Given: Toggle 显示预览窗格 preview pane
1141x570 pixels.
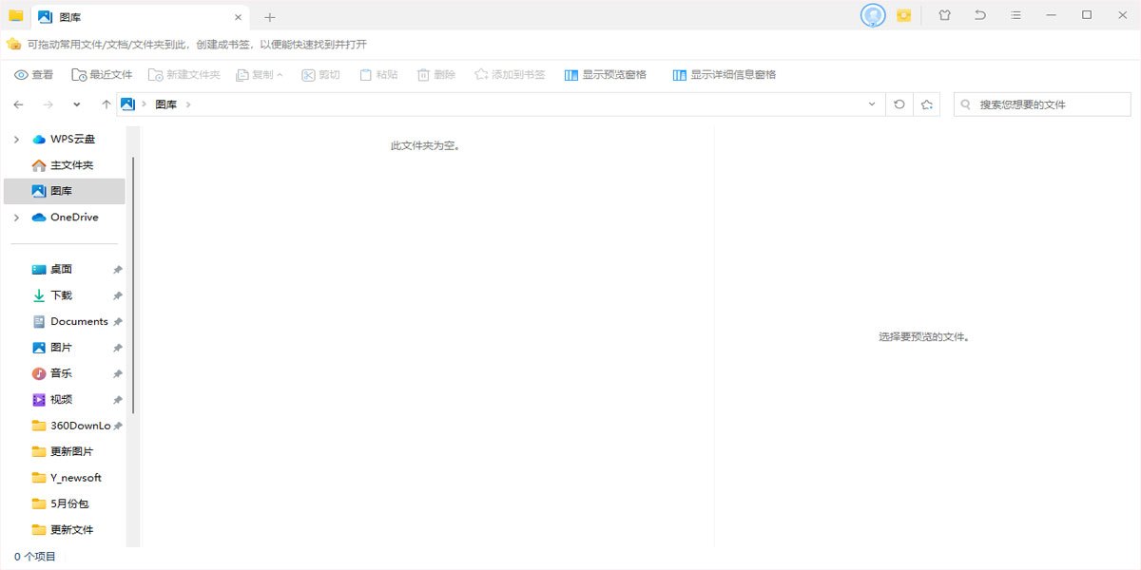Looking at the screenshot, I should tap(605, 75).
